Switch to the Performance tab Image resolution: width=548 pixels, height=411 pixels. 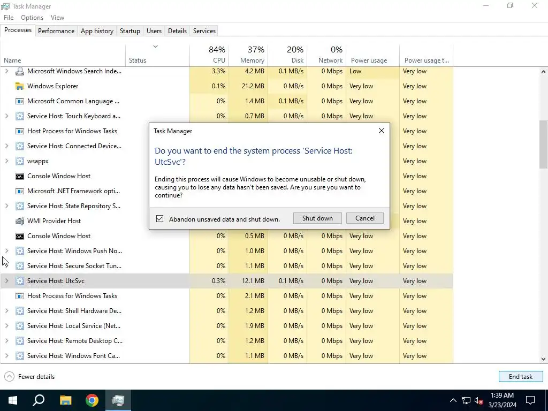(x=56, y=31)
